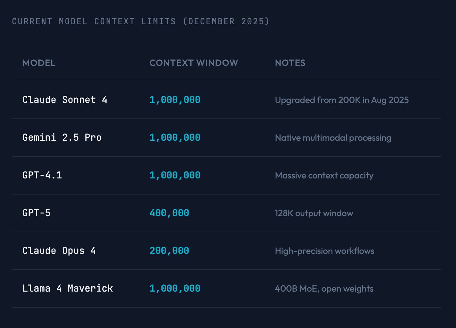The width and height of the screenshot is (456, 328).
Task: Click Llama 4 Maverick's 1,000,000 context value
Action: [175, 288]
